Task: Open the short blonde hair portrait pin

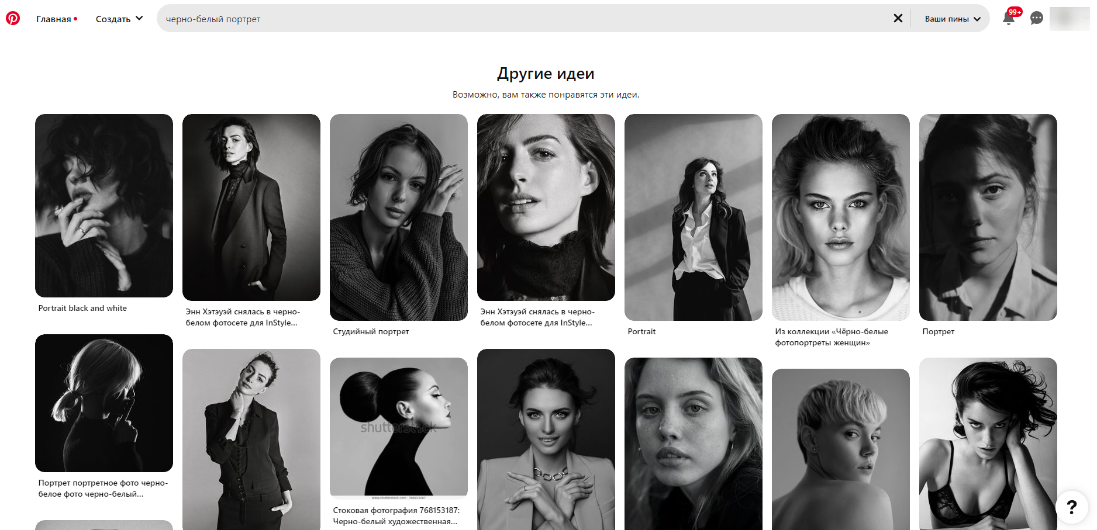Action: click(840, 449)
